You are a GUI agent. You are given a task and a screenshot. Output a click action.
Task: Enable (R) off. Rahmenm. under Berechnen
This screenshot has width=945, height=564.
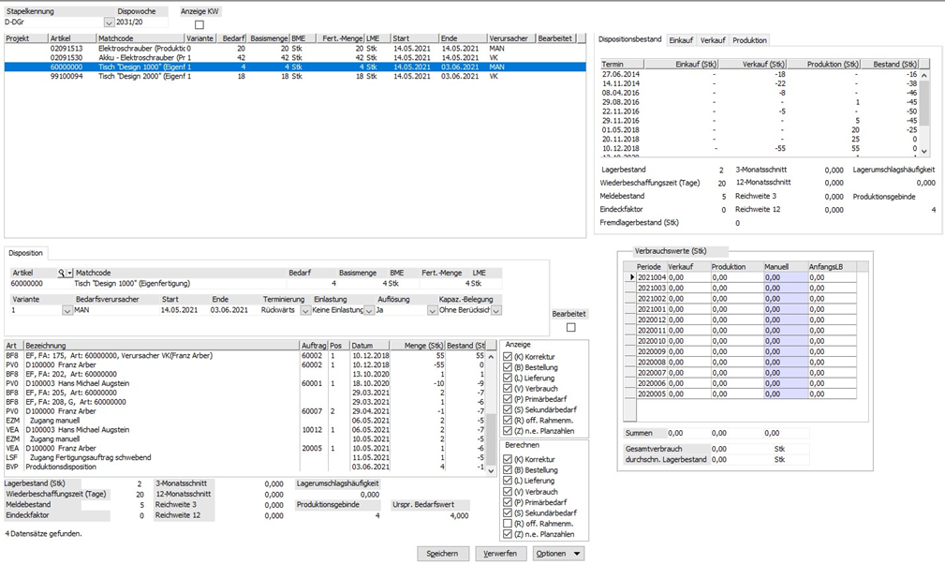click(509, 524)
